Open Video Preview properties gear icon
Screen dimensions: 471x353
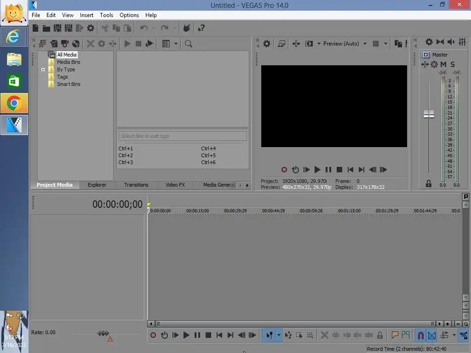tap(267, 44)
